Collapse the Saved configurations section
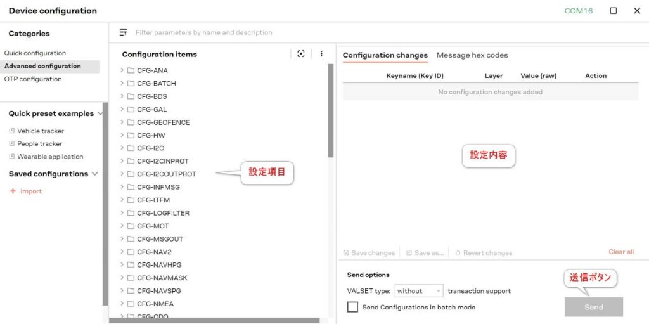Viewport: 649px width, 324px height. pyautogui.click(x=95, y=174)
